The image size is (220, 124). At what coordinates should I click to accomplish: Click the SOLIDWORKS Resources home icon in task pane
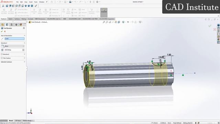[x=219, y=28]
